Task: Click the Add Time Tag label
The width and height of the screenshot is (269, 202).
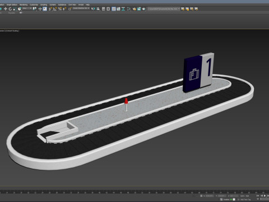Action: tap(245, 200)
